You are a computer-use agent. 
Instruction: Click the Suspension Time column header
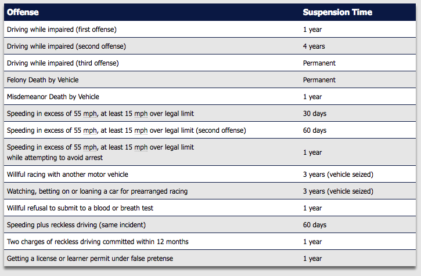tap(337, 12)
